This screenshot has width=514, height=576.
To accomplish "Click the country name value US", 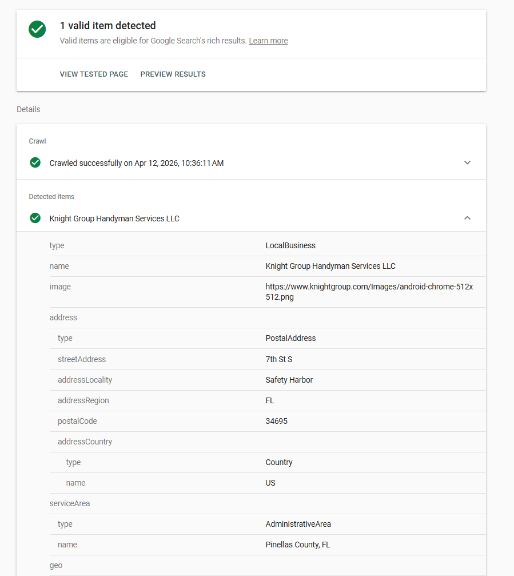I will pyautogui.click(x=270, y=483).
